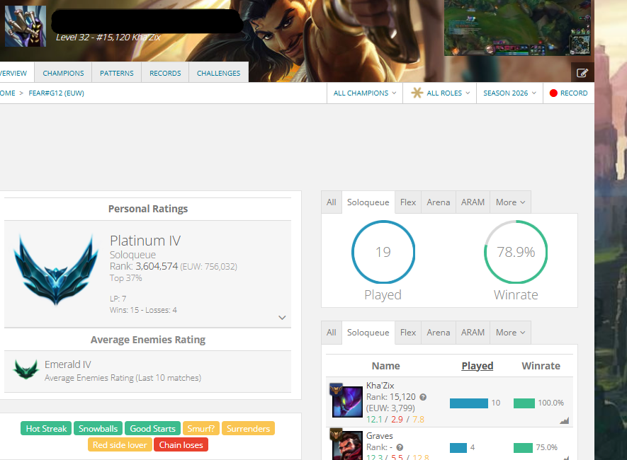Viewport: 627px width, 460px height.
Task: Click Kha'Zix green winrate bar
Action: coord(524,403)
